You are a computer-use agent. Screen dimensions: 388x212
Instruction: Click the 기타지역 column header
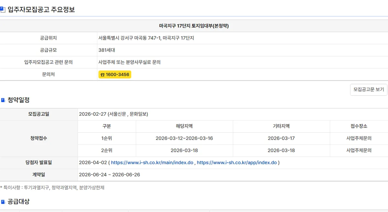[281, 126]
